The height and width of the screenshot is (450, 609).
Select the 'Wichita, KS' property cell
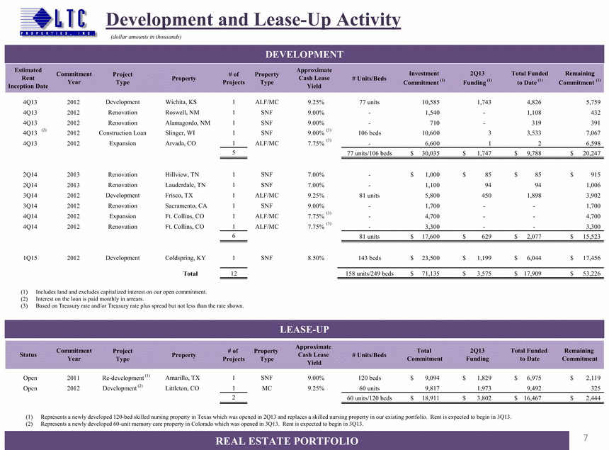click(x=181, y=102)
